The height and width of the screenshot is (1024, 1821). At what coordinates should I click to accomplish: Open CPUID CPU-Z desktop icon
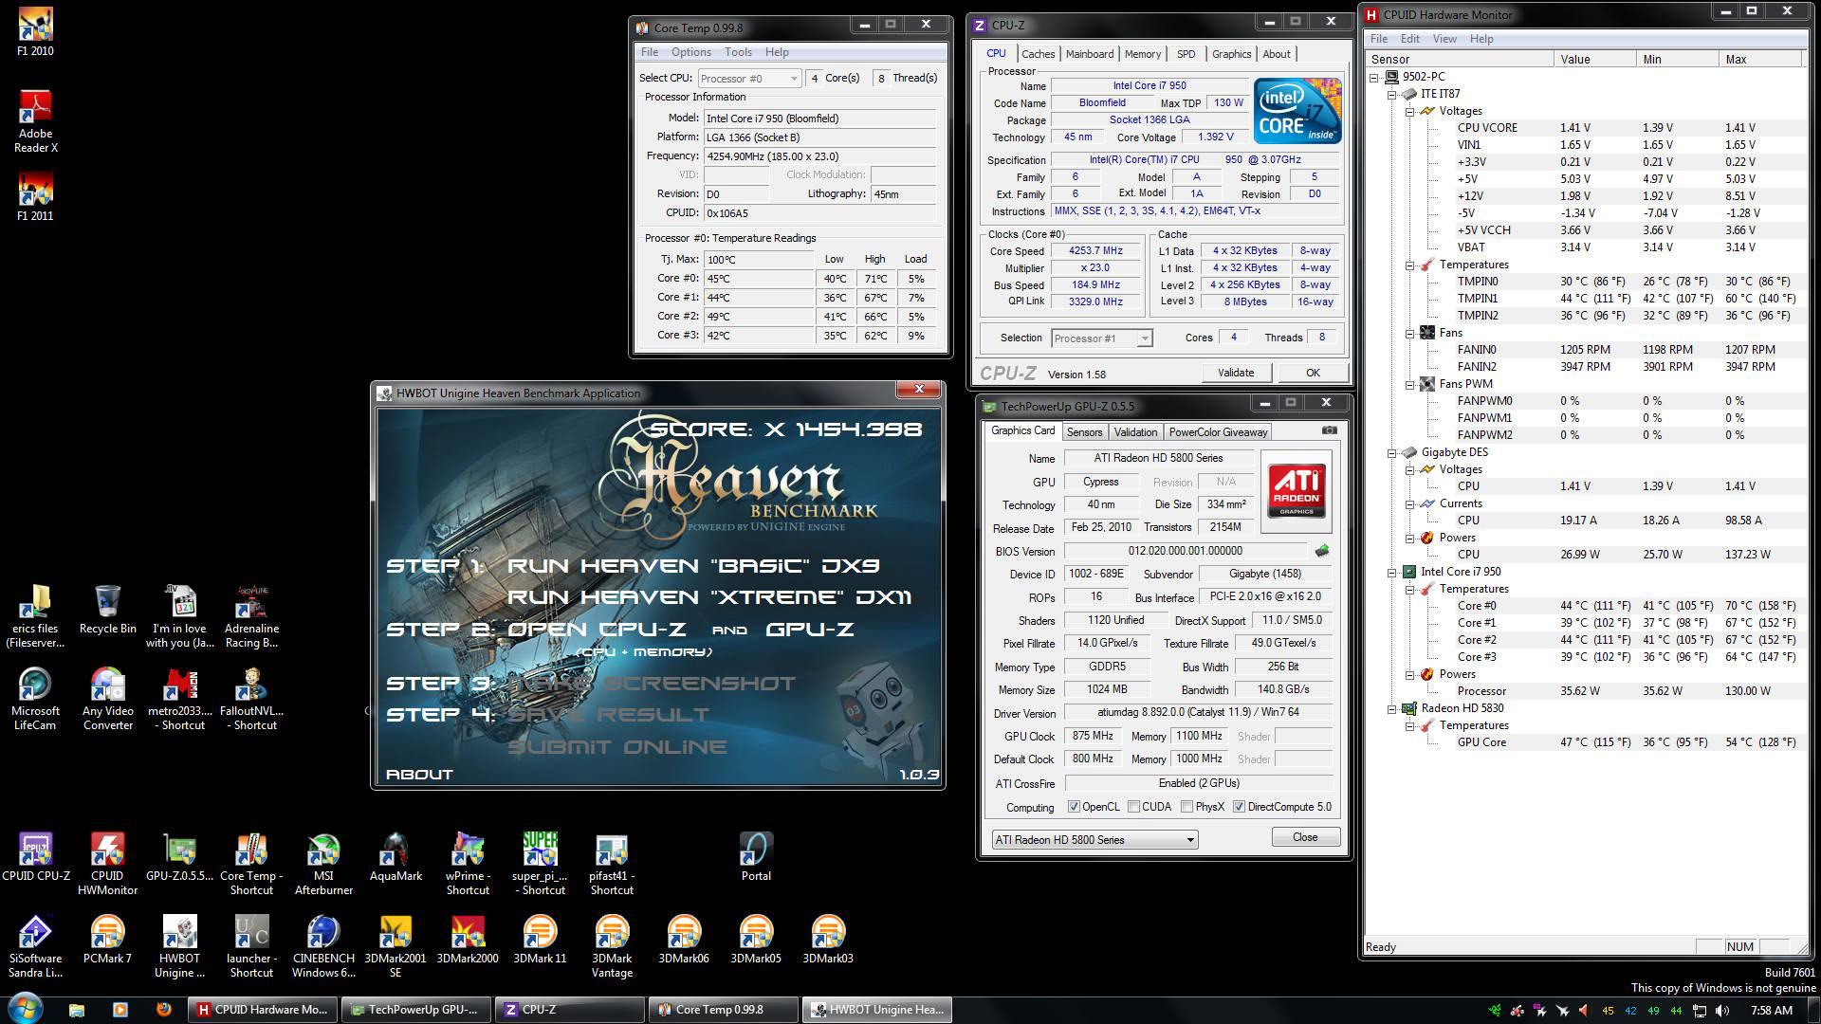click(35, 857)
